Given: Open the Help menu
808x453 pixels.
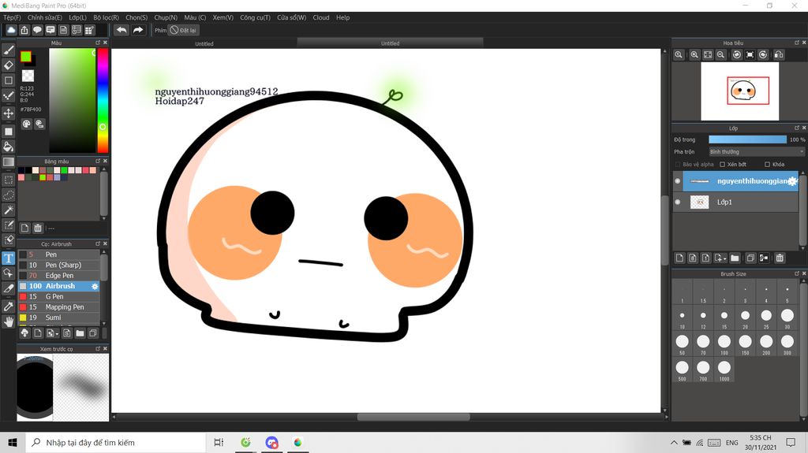Looking at the screenshot, I should point(342,17).
